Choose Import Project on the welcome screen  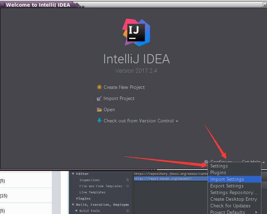[x=119, y=98]
